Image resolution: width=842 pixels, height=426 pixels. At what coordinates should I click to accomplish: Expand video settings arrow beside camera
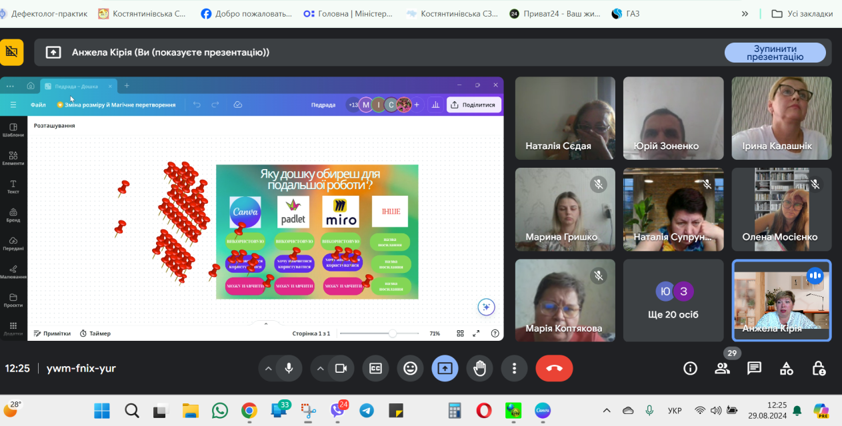coord(321,368)
